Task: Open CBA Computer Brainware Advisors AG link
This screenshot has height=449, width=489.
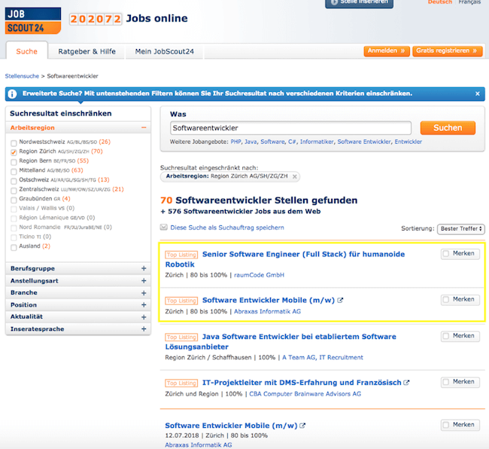Action: pyautogui.click(x=305, y=394)
